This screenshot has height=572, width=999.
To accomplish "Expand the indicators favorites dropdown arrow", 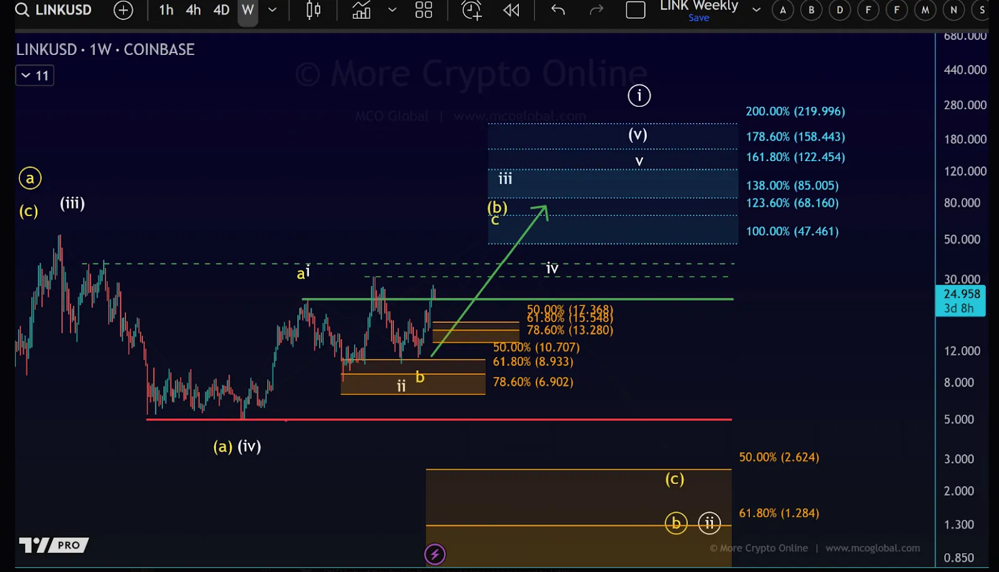I will click(x=392, y=10).
